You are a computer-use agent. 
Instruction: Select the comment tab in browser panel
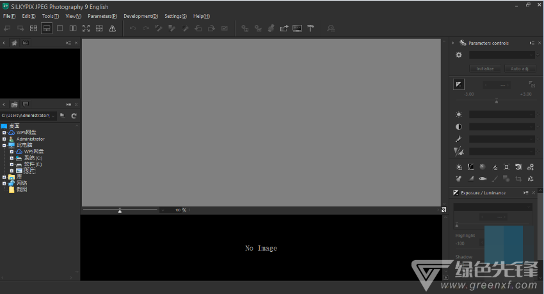click(x=26, y=105)
